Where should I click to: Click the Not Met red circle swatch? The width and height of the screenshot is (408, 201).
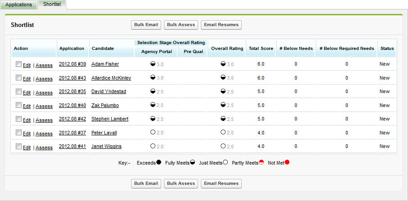click(287, 162)
